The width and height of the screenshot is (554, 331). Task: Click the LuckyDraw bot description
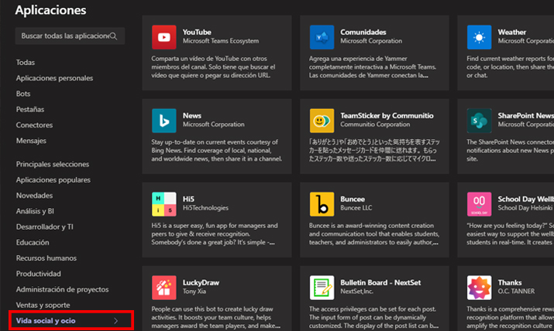pyautogui.click(x=216, y=318)
